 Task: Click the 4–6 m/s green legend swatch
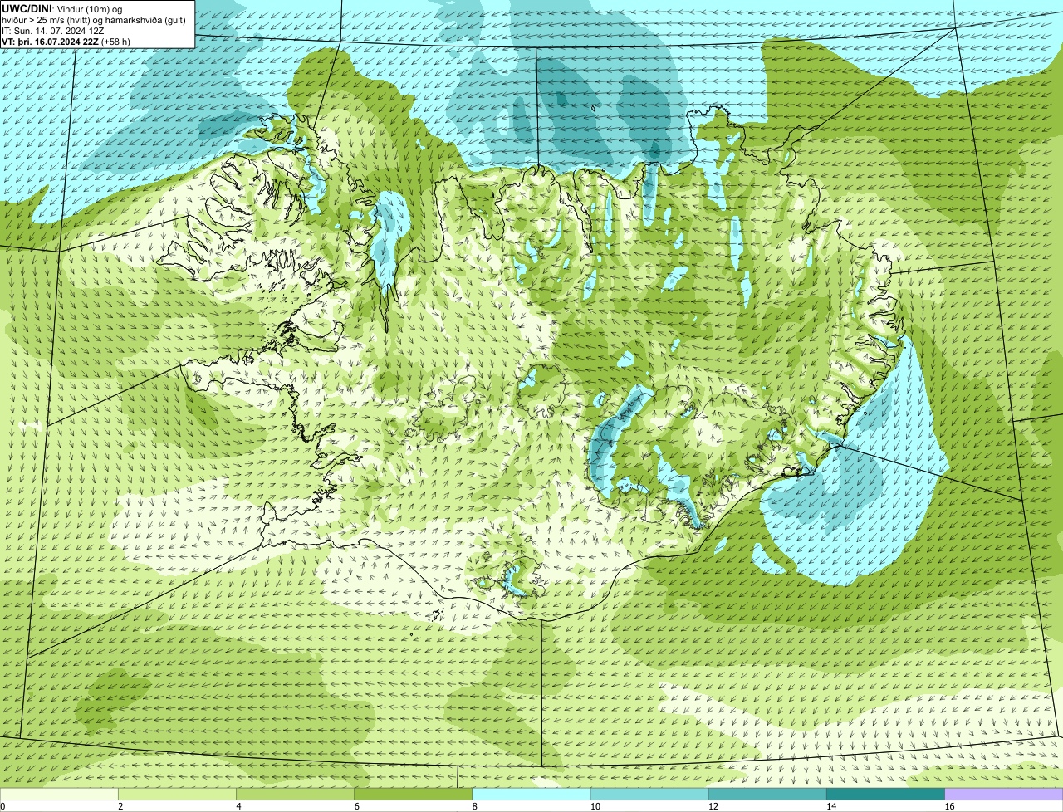coord(295,795)
